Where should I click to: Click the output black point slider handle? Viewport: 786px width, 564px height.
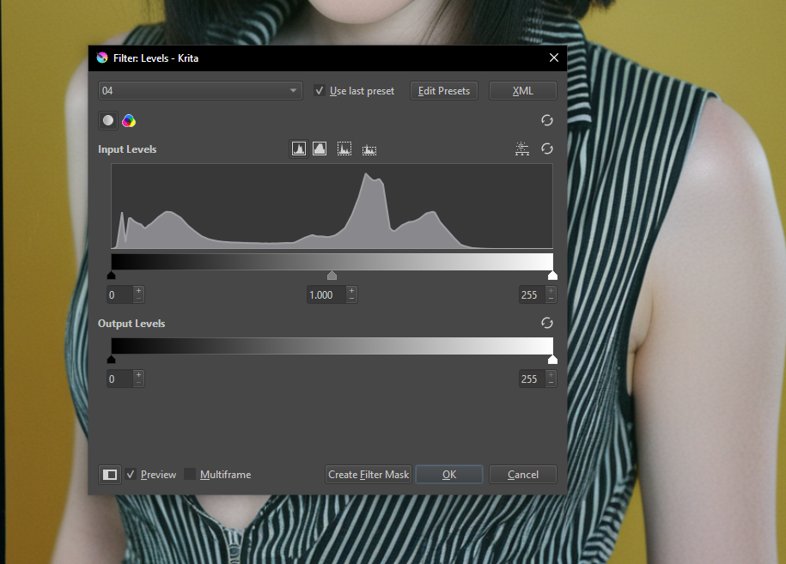(112, 360)
